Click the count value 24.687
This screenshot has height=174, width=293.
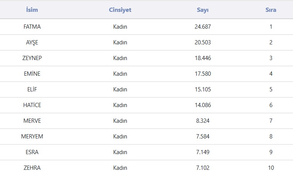click(202, 27)
